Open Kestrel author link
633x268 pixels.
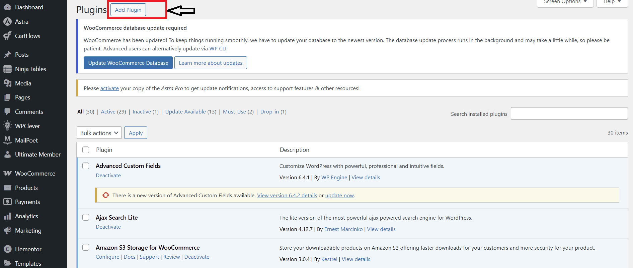point(329,259)
